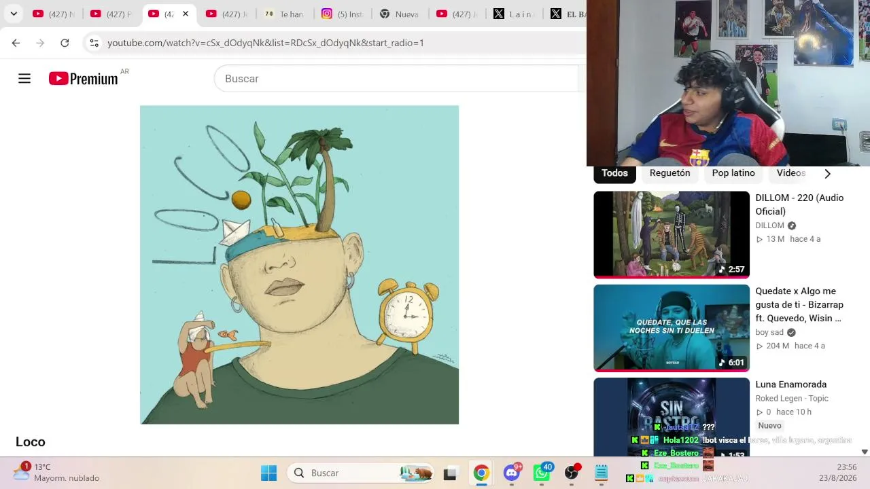
Task: Select the "Todos" filter chip
Action: [614, 173]
